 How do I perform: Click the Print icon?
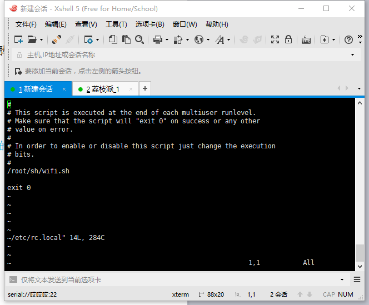(x=158, y=39)
